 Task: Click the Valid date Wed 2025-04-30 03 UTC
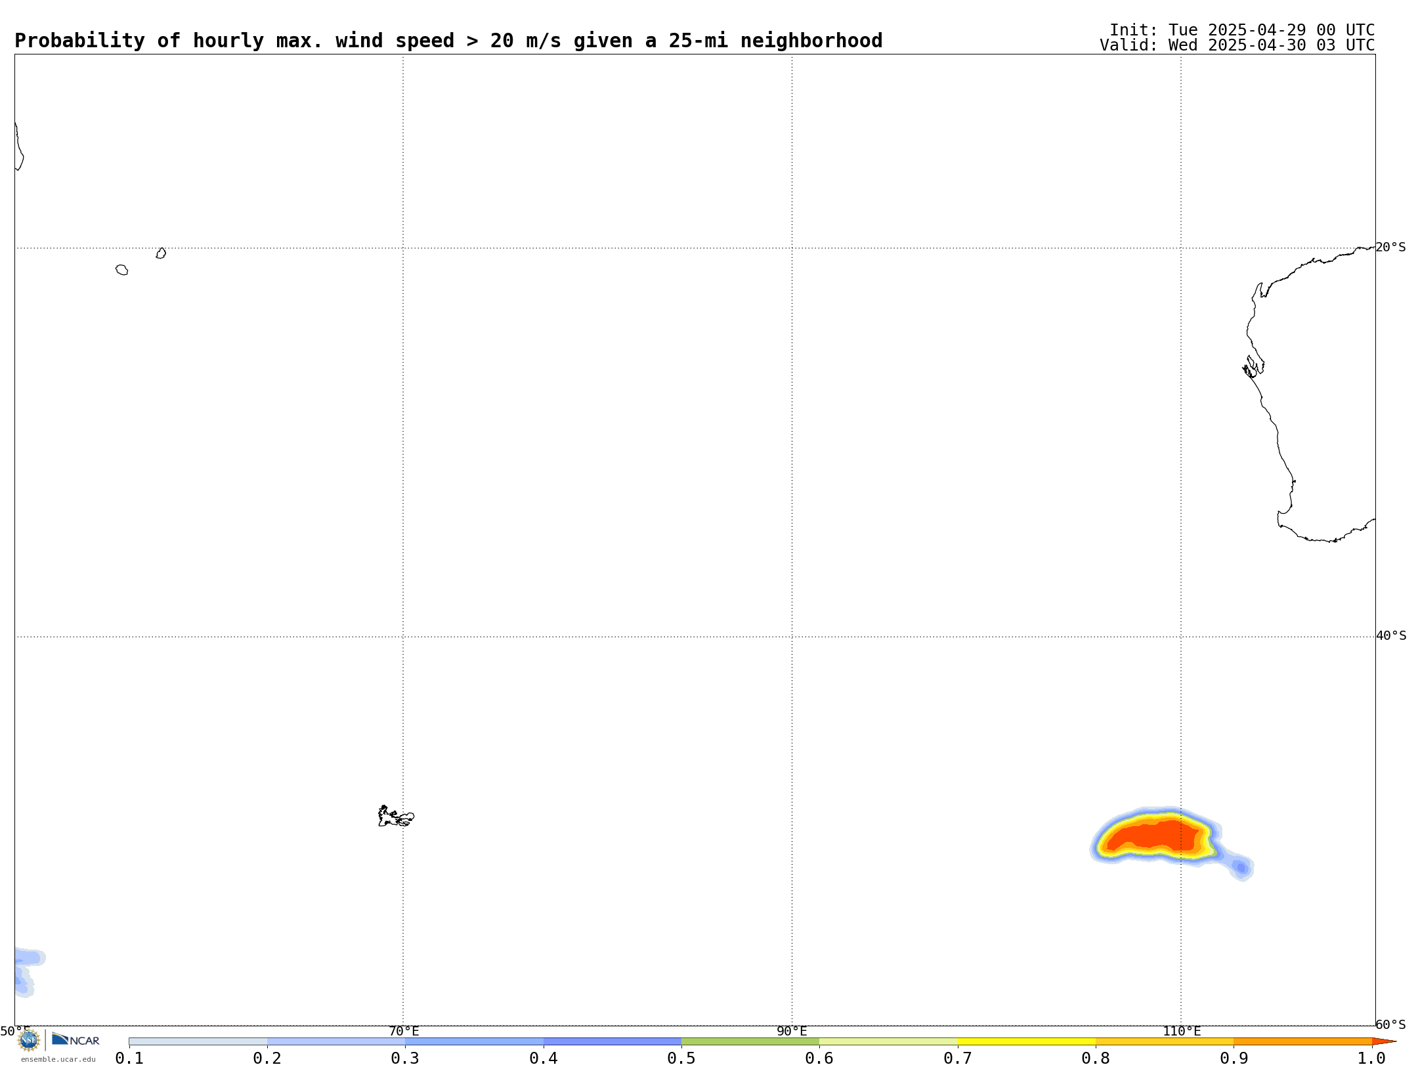1237,45
